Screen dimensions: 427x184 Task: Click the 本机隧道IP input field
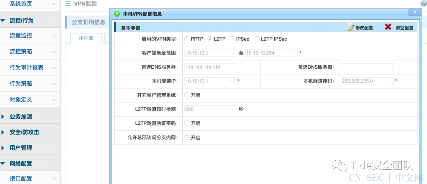coord(211,81)
